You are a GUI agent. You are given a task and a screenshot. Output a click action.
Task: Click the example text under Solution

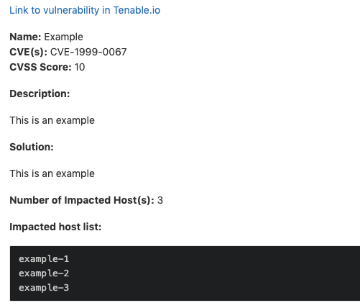point(52,173)
